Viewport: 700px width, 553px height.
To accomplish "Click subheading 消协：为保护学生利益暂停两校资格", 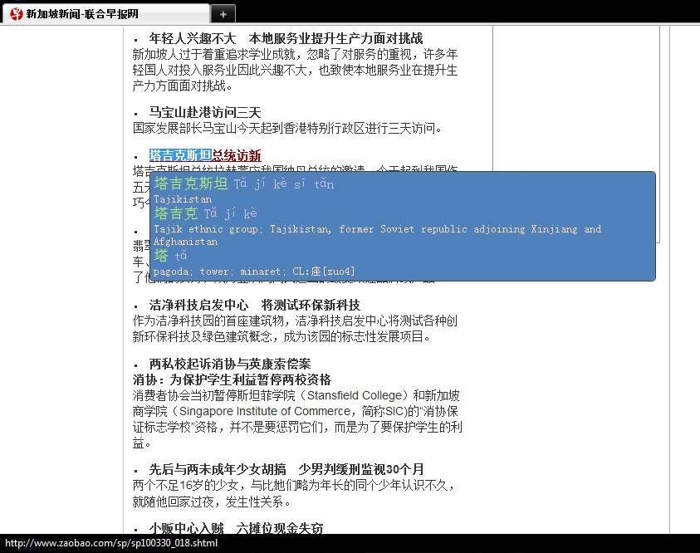I will (232, 379).
